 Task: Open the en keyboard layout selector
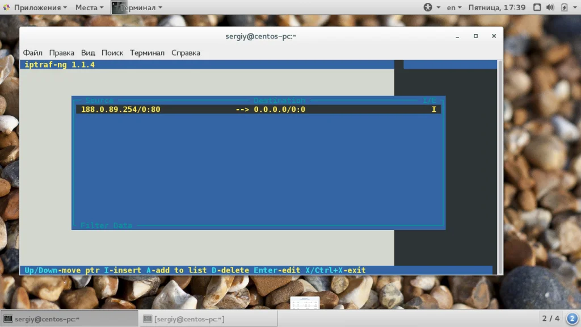(454, 7)
